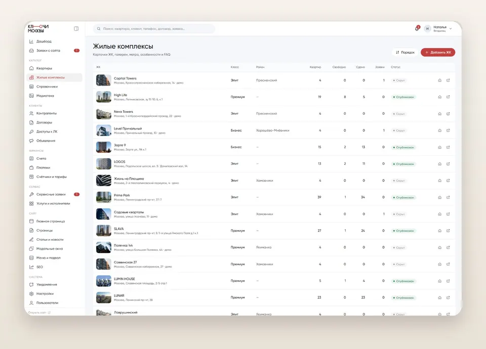Open the external link icon for SLAVA

[x=448, y=231]
